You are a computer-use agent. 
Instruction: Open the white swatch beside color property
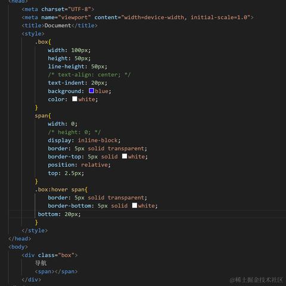[x=74, y=99]
